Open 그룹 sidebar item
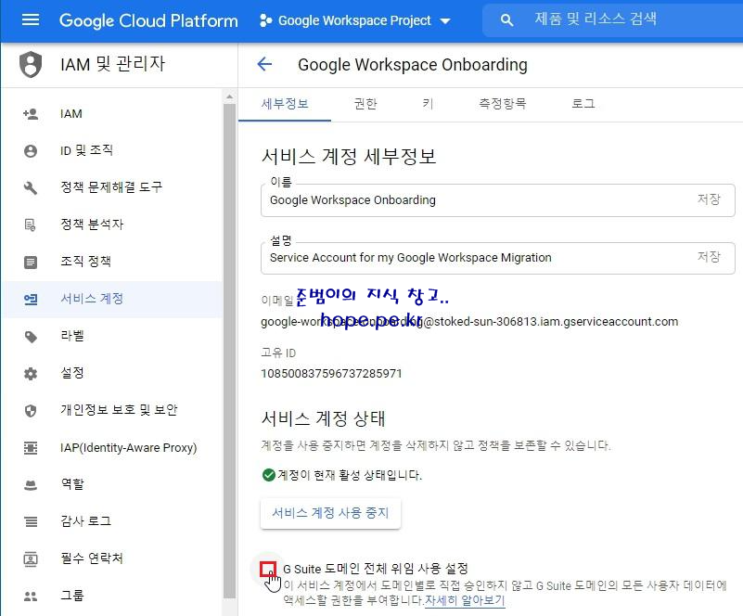743x616 pixels. click(113, 597)
